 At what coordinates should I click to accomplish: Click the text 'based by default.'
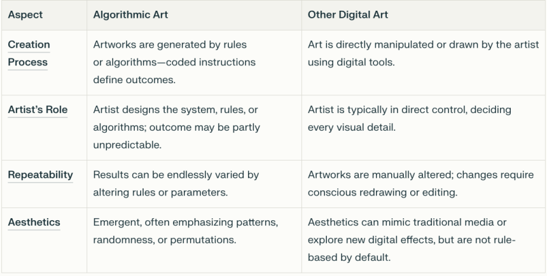pyautogui.click(x=349, y=258)
